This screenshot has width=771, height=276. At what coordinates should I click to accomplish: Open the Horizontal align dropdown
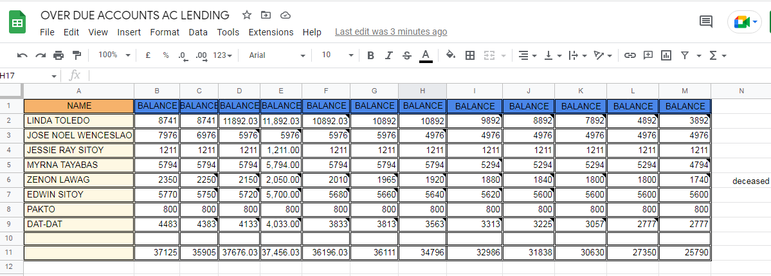pos(527,55)
